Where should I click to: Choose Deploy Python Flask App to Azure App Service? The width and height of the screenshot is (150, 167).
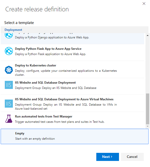pos(48,49)
